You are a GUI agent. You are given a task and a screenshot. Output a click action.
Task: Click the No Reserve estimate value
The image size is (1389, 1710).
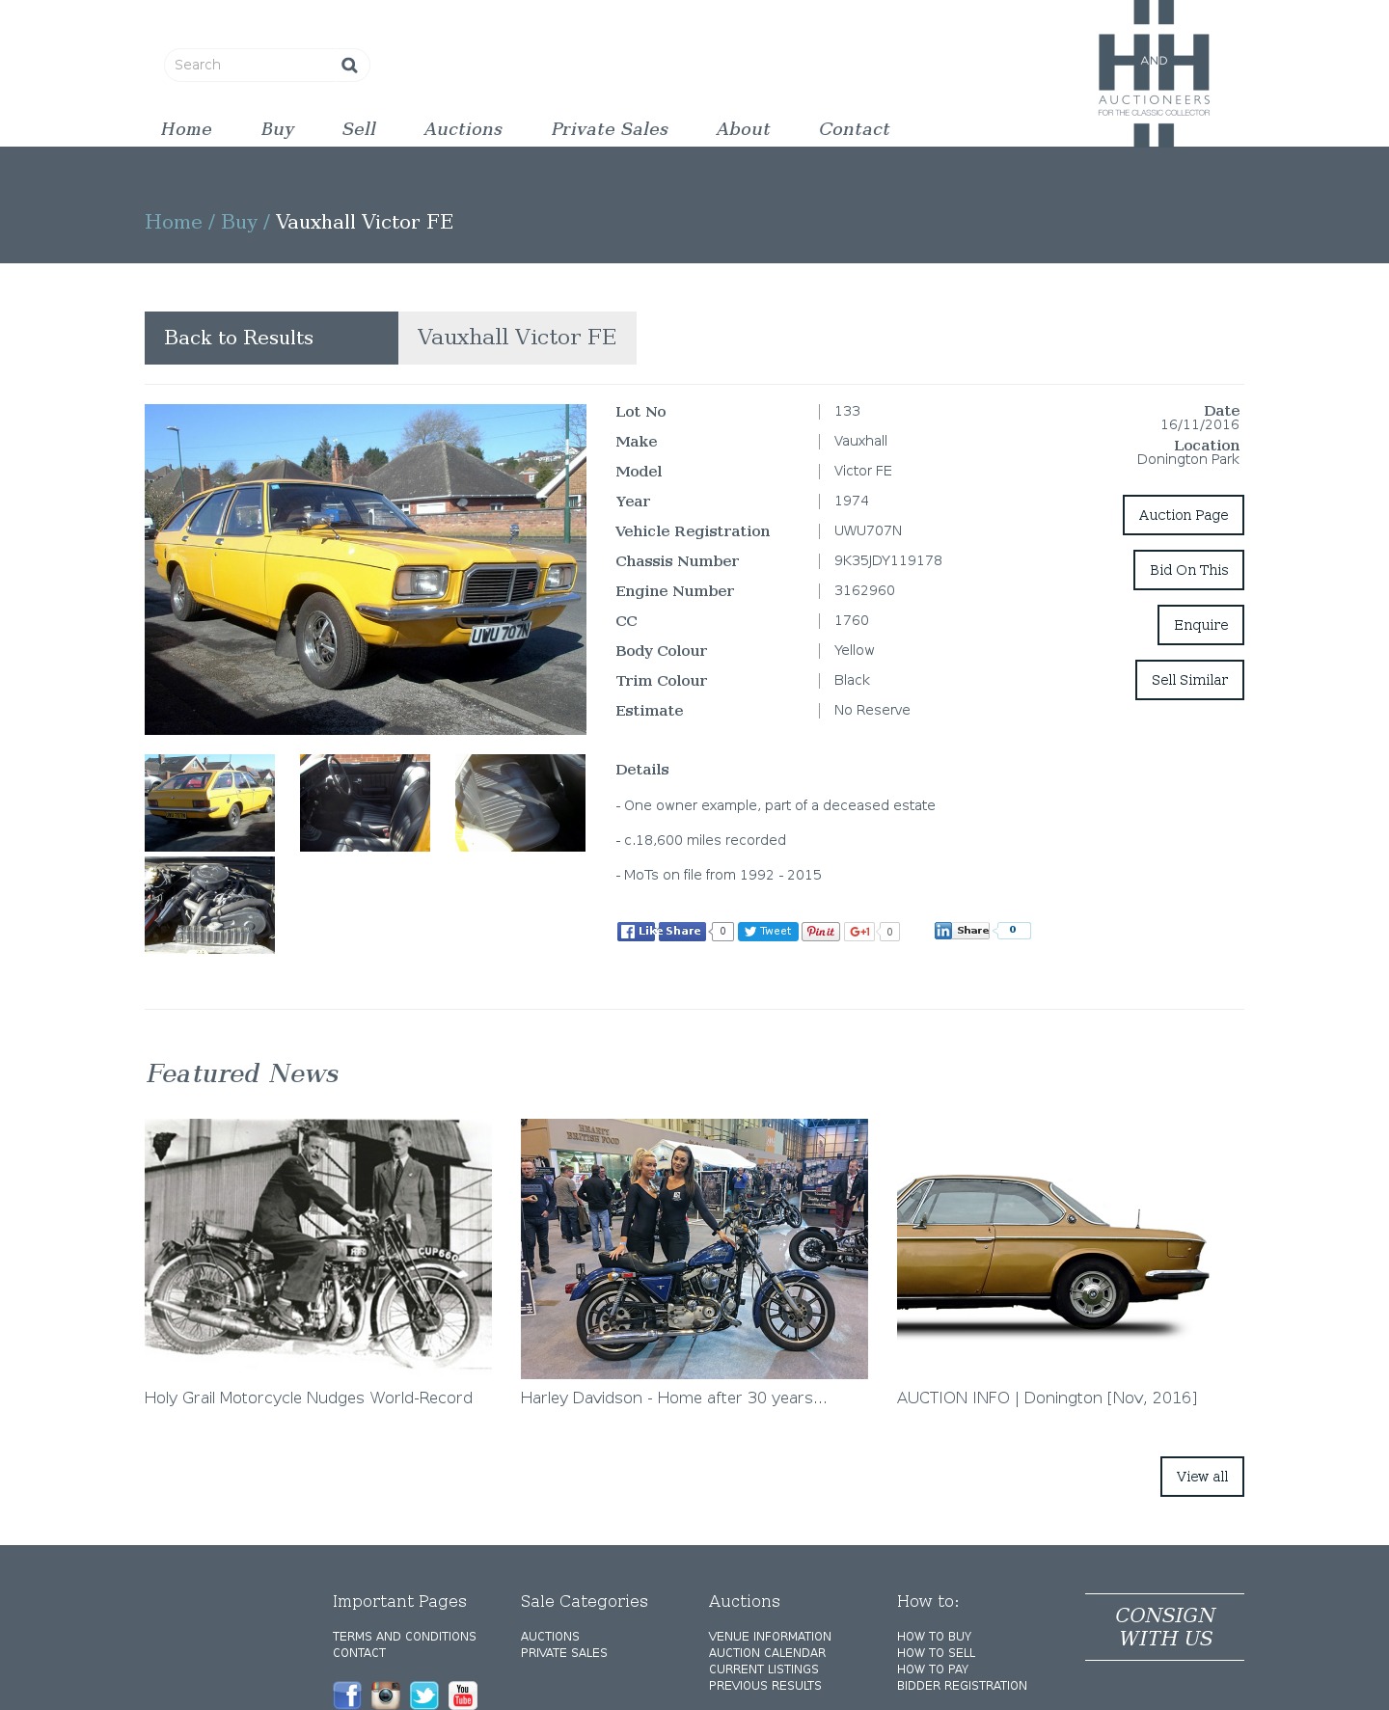[x=872, y=710]
